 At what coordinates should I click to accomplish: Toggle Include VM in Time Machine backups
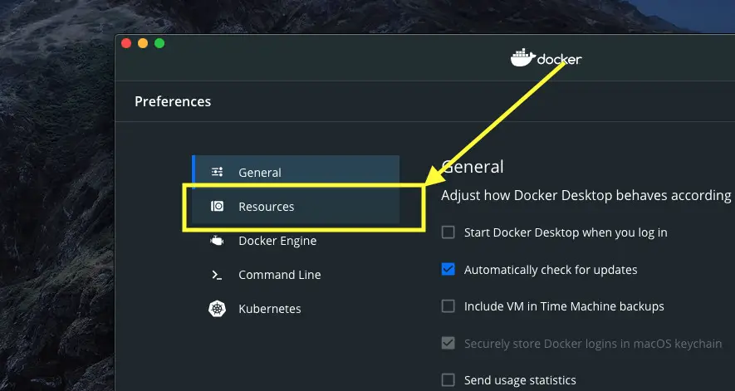click(448, 306)
